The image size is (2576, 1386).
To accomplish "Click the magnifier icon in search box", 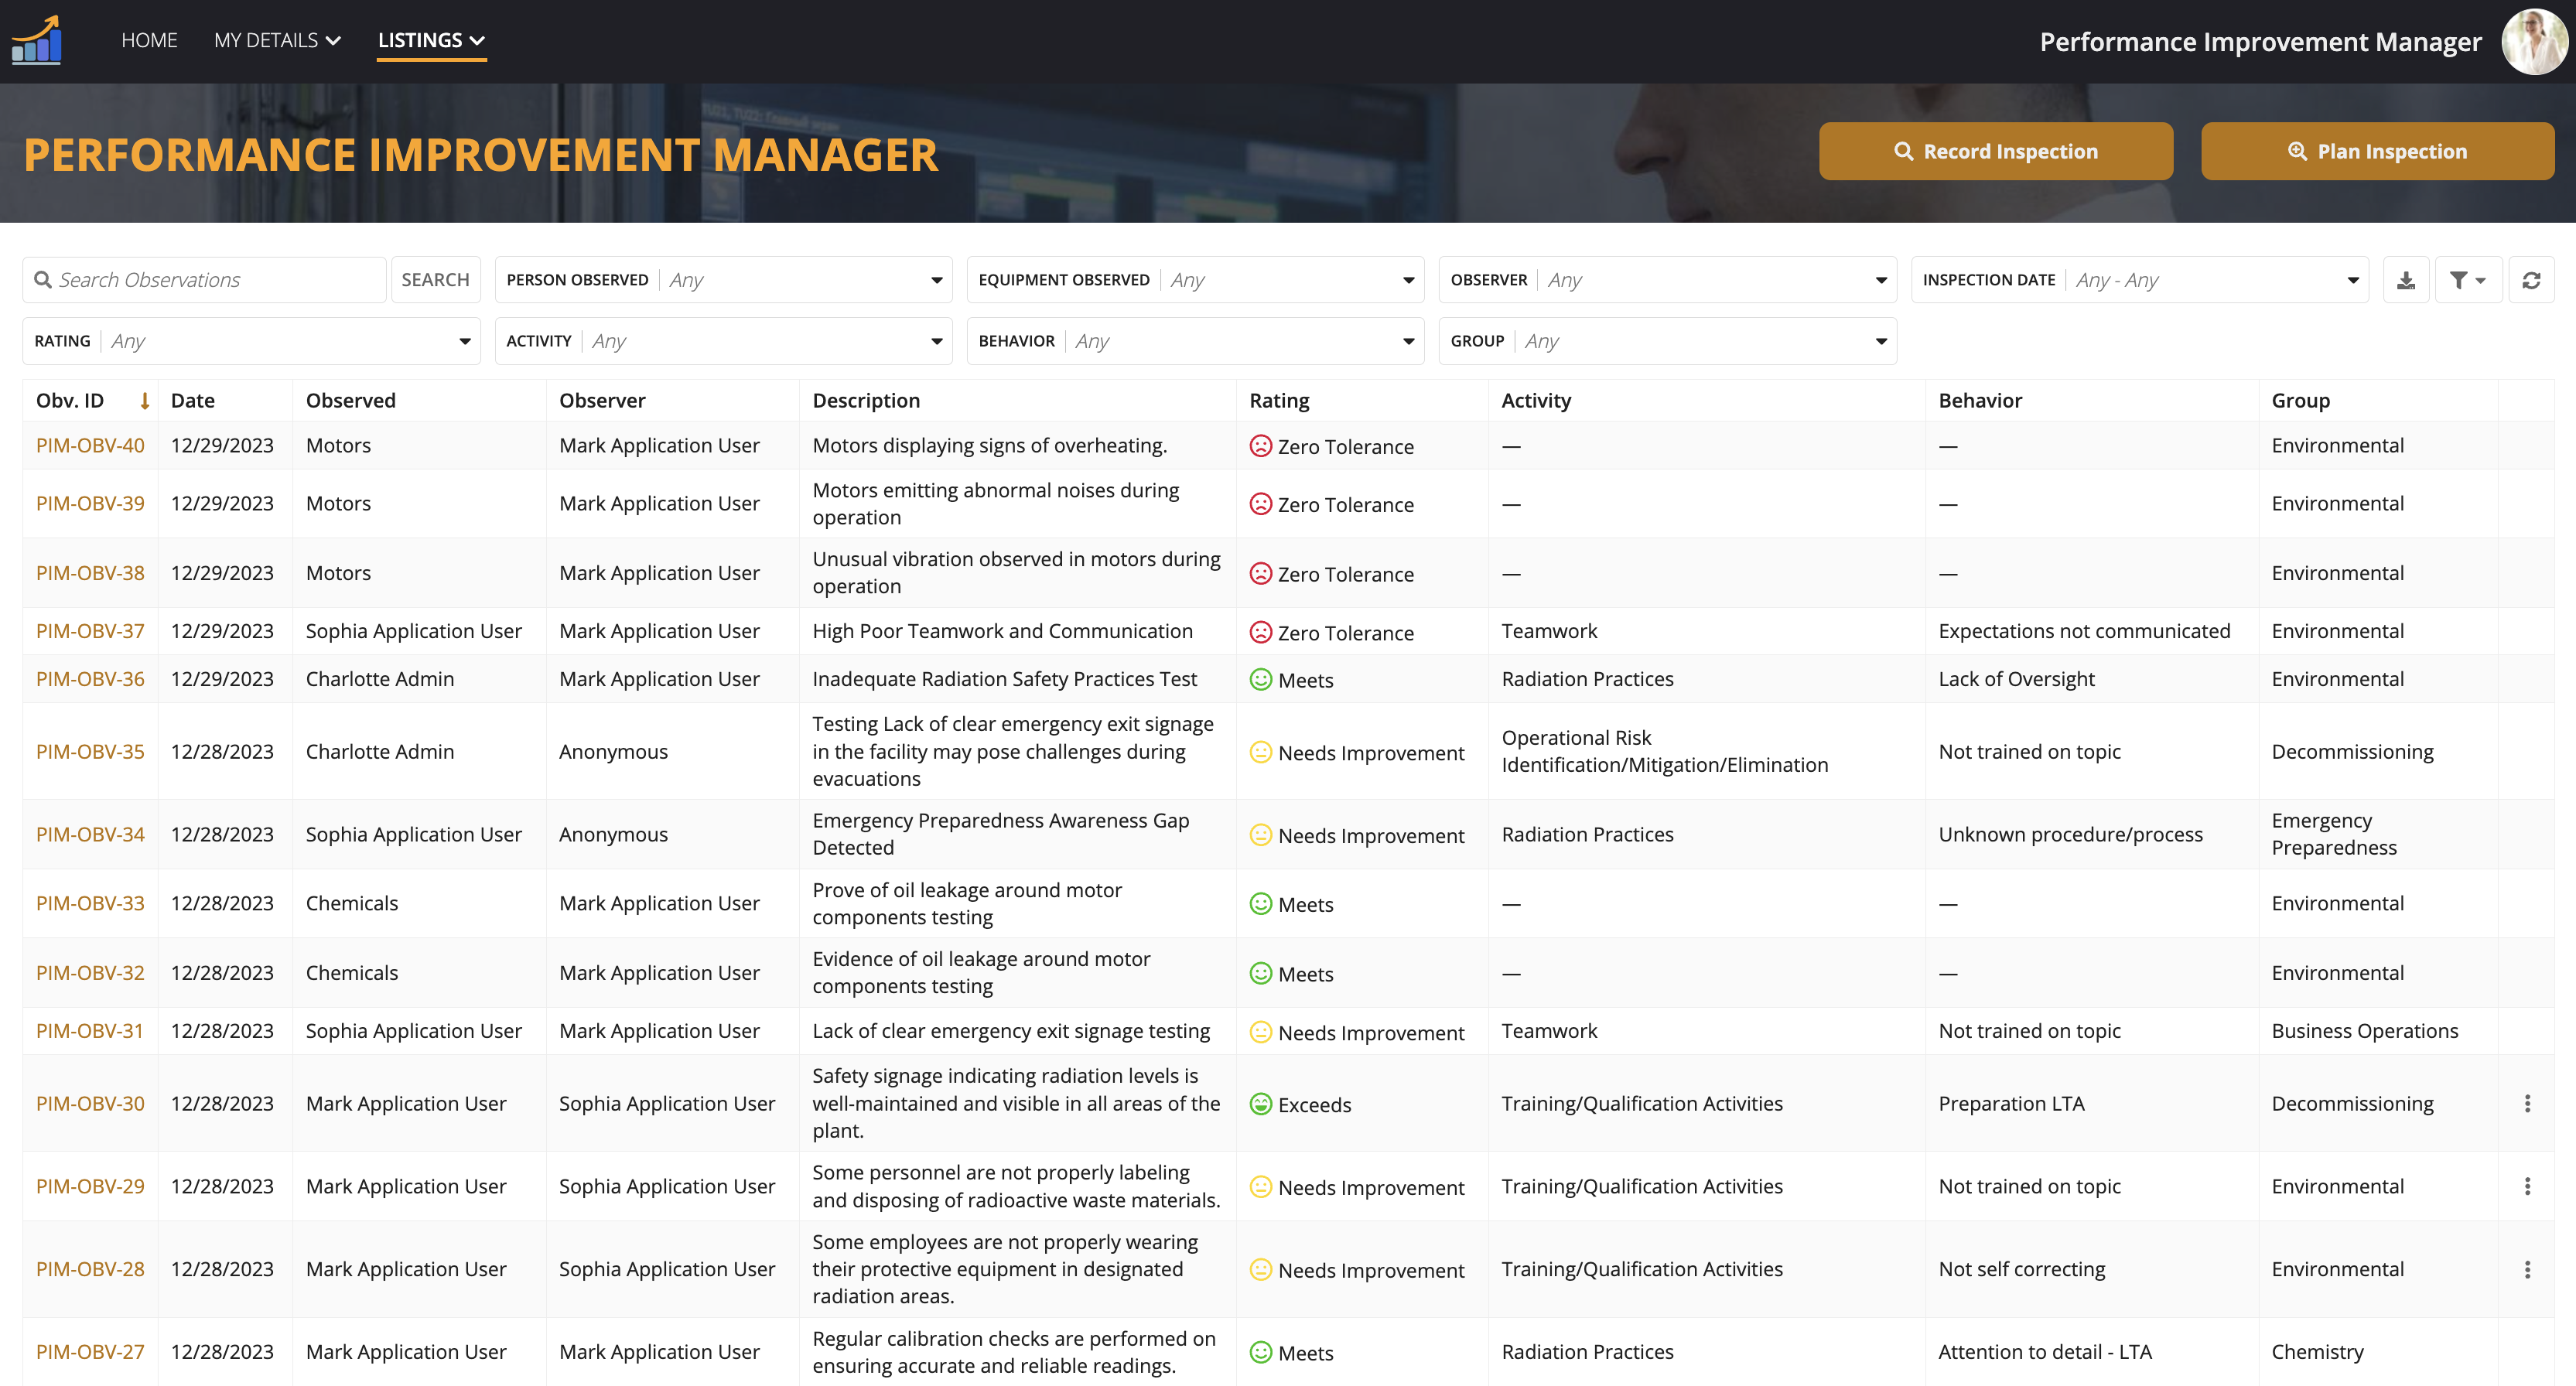I will [43, 280].
